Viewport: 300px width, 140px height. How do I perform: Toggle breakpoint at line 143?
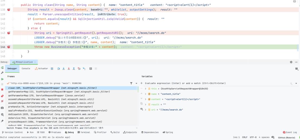click(9, 33)
